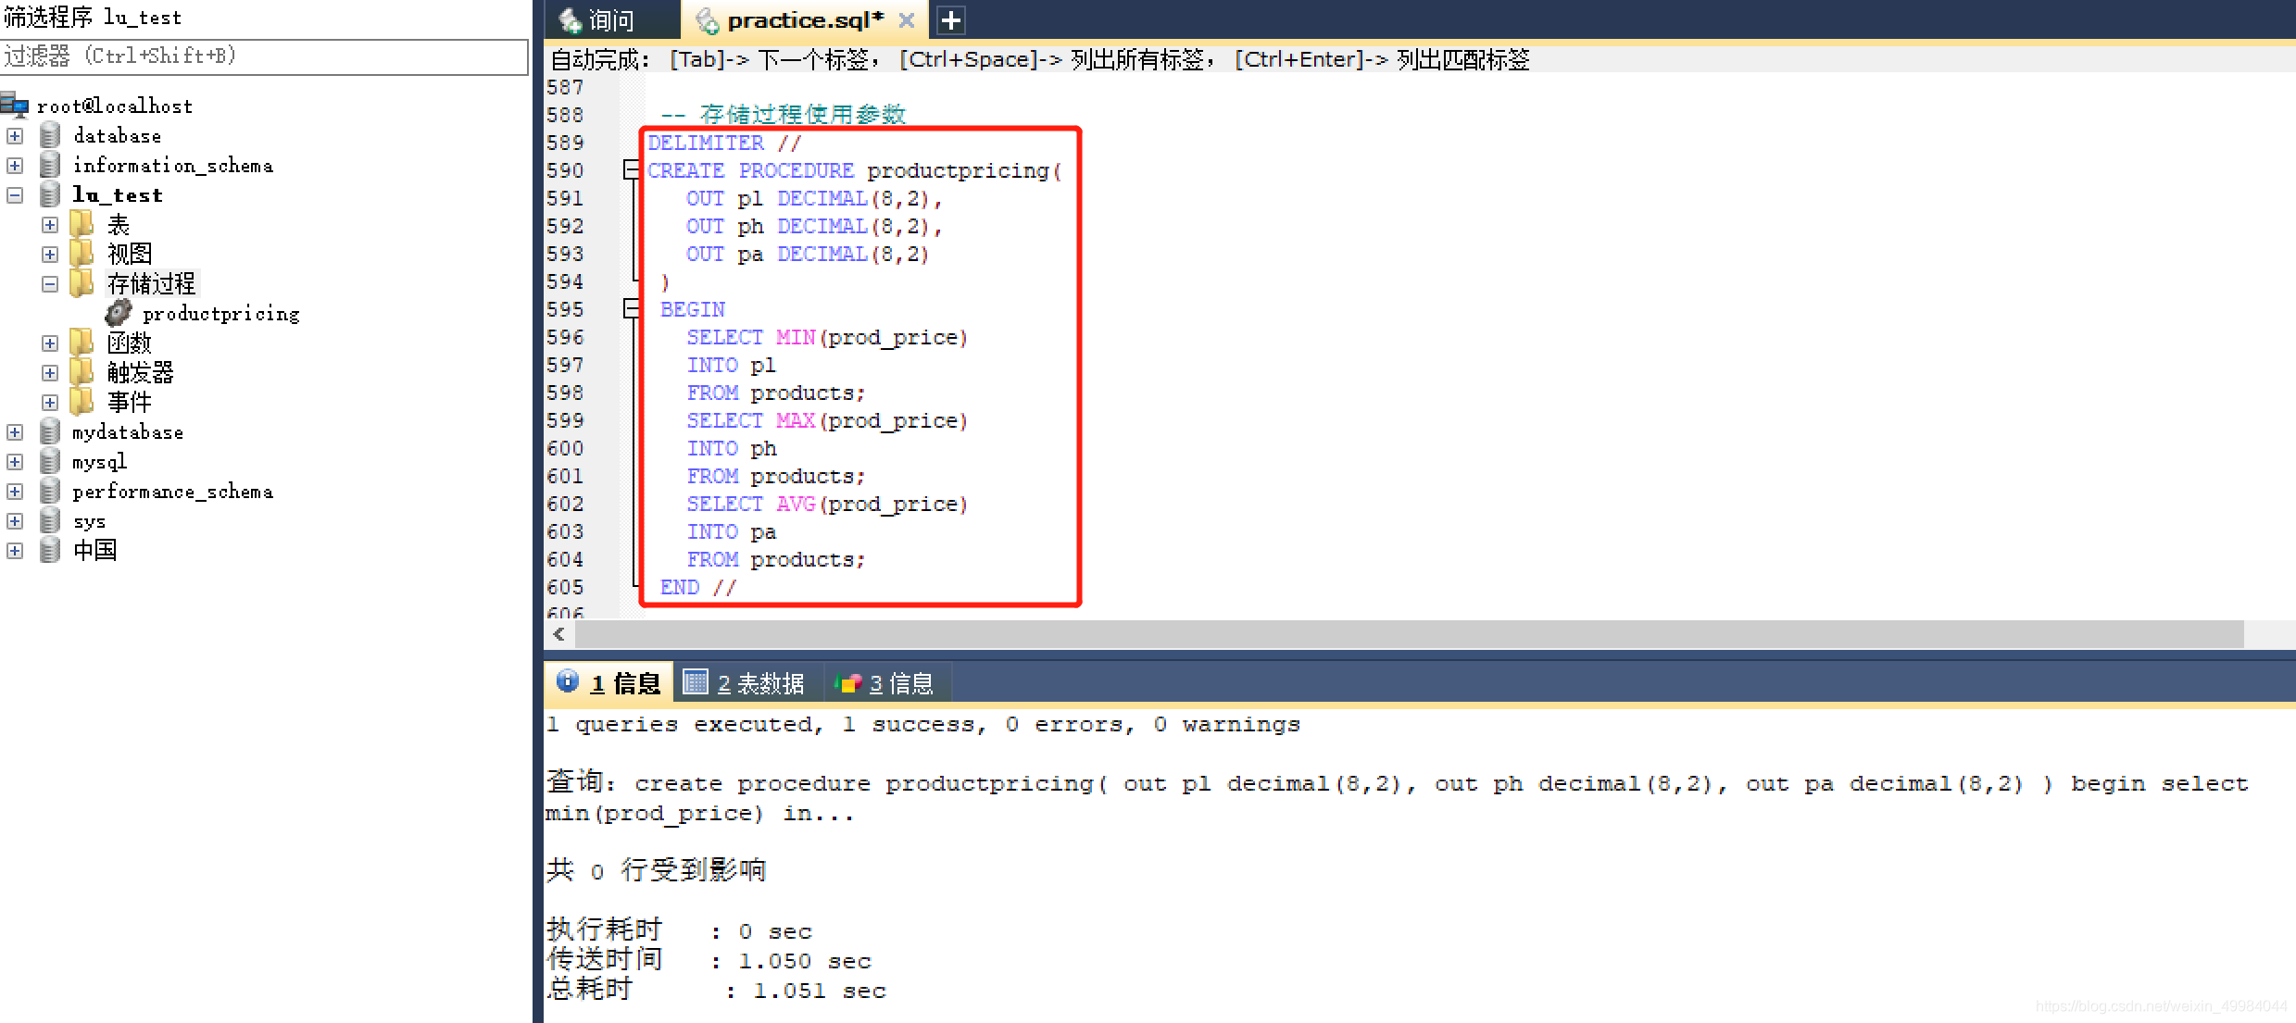The image size is (2296, 1023).
Task: Switch to the 询问 query tab
Action: (x=612, y=20)
